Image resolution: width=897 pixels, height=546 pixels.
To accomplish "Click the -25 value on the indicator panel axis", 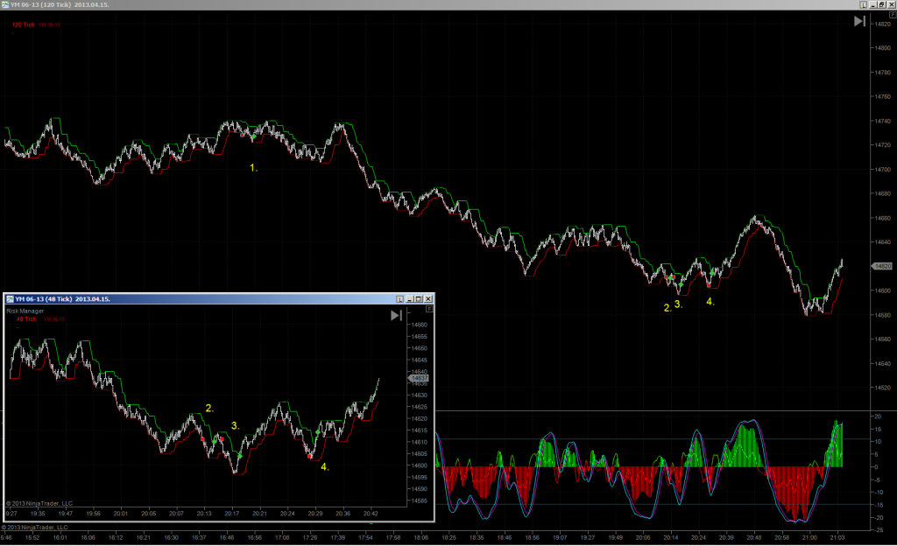I will point(877,530).
